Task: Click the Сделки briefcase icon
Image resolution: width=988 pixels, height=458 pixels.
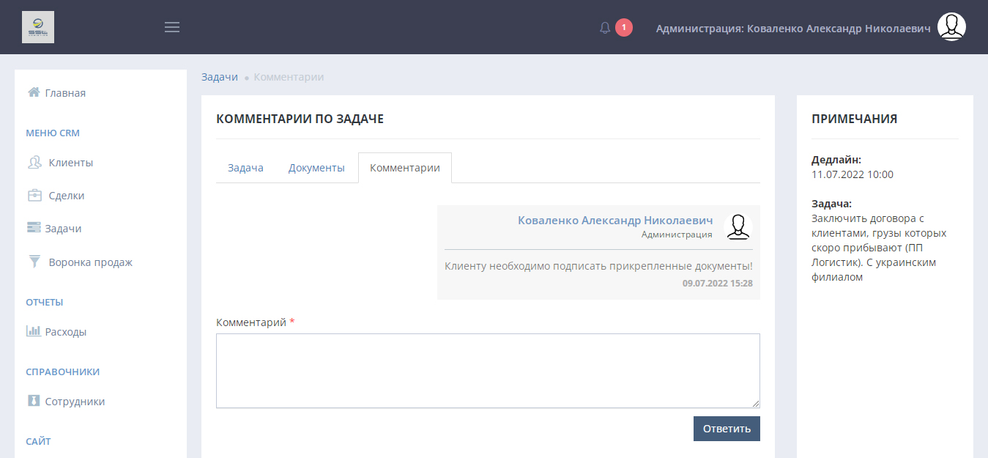Action: pyautogui.click(x=34, y=196)
